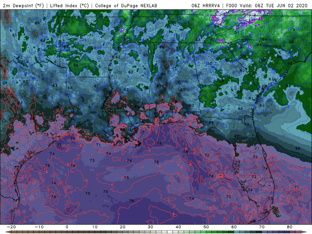Click the 30 label on the color scale
Screen dimensions: 312x234
tap(151, 227)
